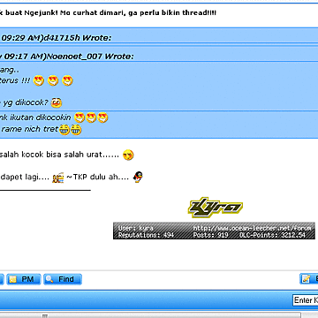Click the PM button
Viewport: 318px width, 318px height.
click(x=24, y=279)
